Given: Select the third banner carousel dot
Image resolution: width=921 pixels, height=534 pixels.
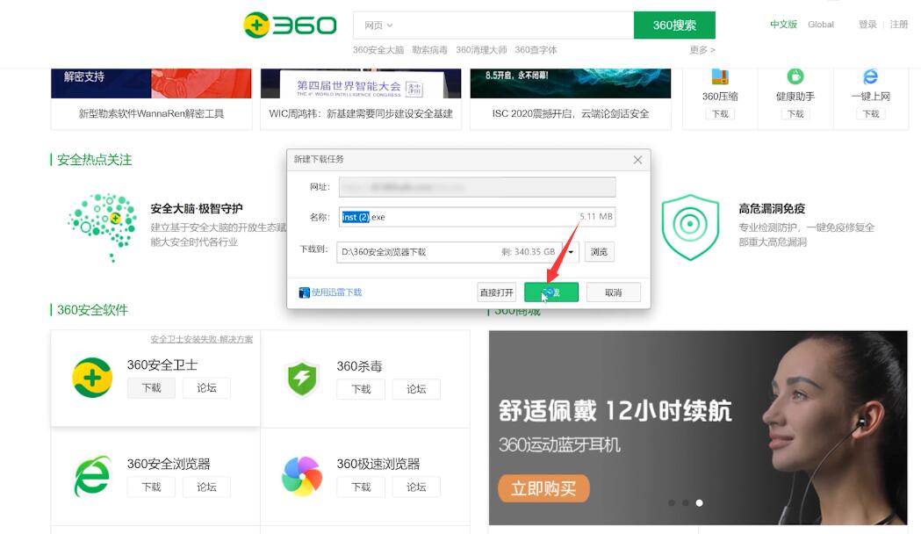Looking at the screenshot, I should click(699, 503).
